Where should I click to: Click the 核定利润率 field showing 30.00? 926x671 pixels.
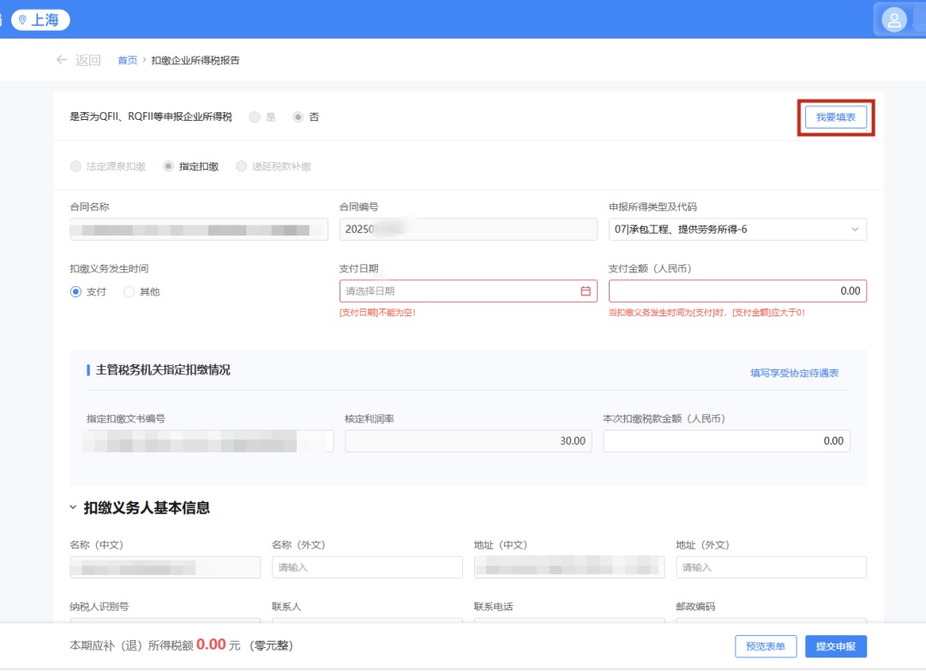coord(468,440)
